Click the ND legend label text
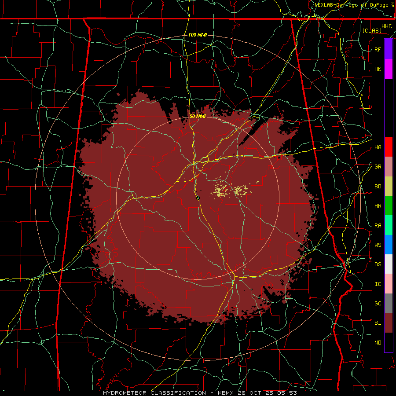Viewport: 396px width, 396px height. pyautogui.click(x=378, y=343)
